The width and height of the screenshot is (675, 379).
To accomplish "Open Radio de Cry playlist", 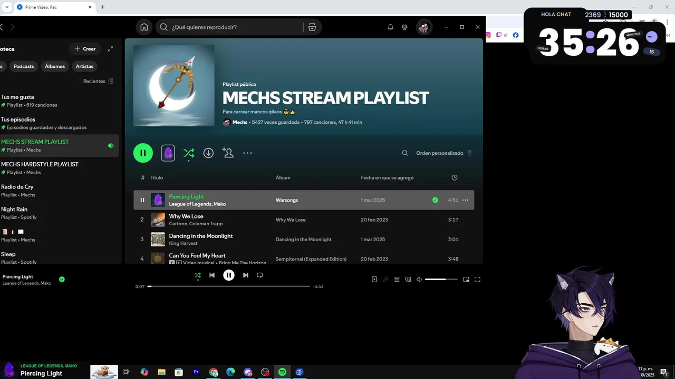I will click(59, 191).
